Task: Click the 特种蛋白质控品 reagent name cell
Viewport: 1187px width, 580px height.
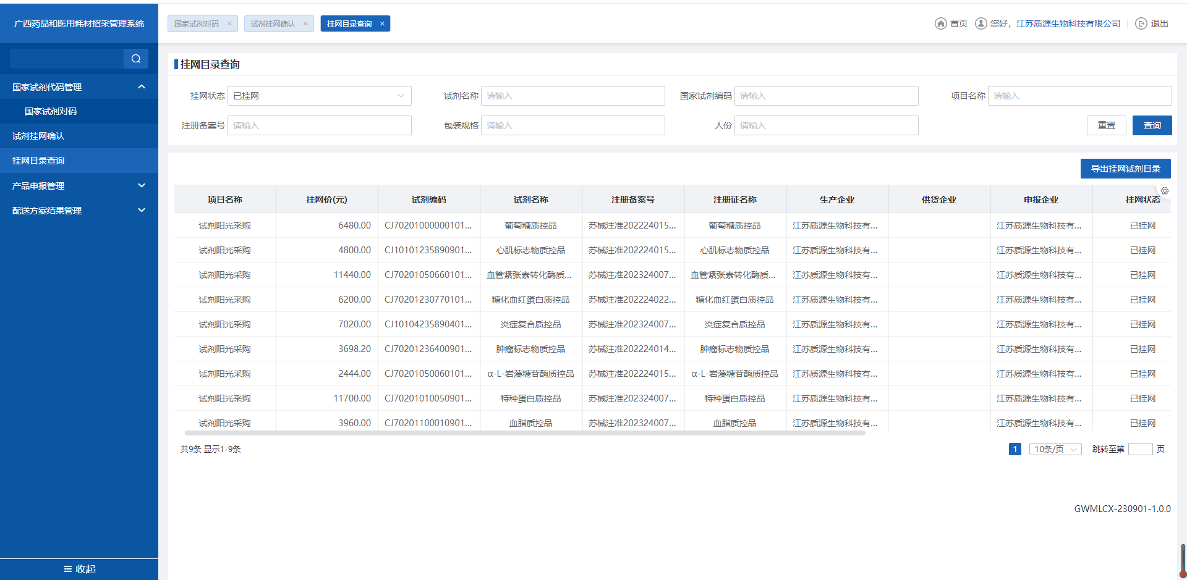Action: tap(531, 398)
